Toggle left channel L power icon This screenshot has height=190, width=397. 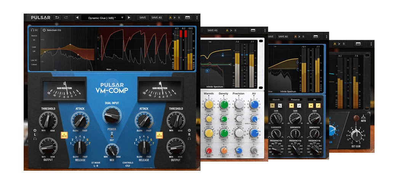[x=34, y=130]
